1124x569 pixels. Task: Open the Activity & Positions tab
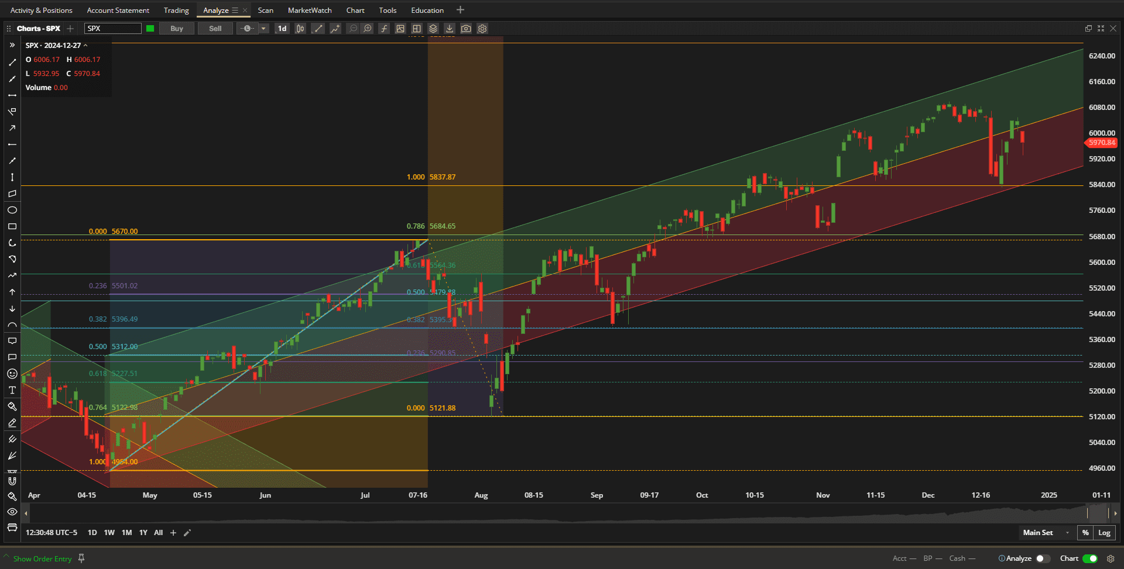point(41,11)
